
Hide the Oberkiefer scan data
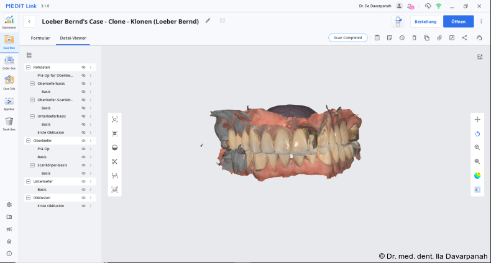tap(83, 141)
